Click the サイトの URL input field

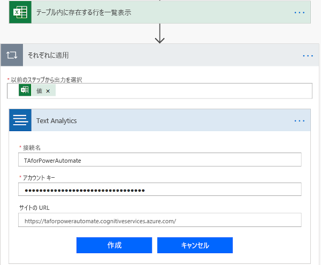coord(159,220)
